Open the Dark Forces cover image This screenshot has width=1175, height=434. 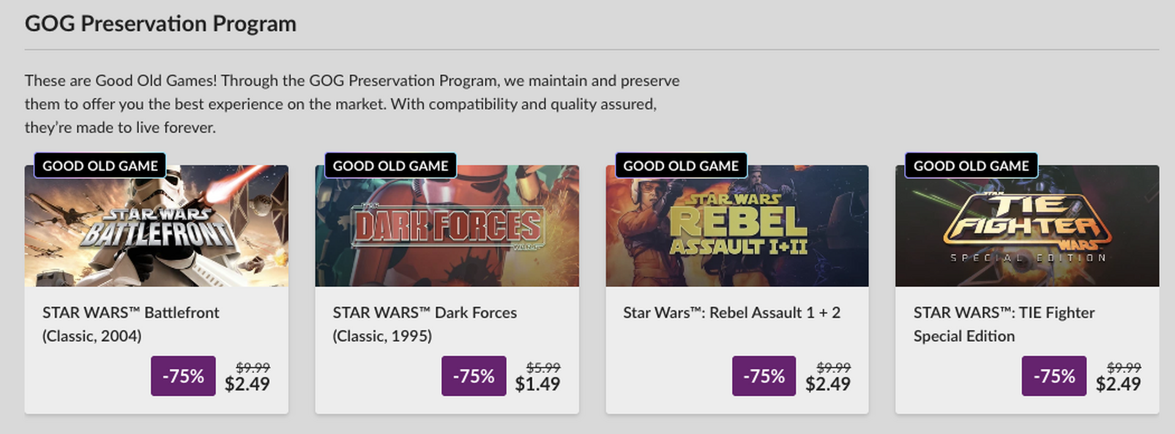[x=447, y=232]
